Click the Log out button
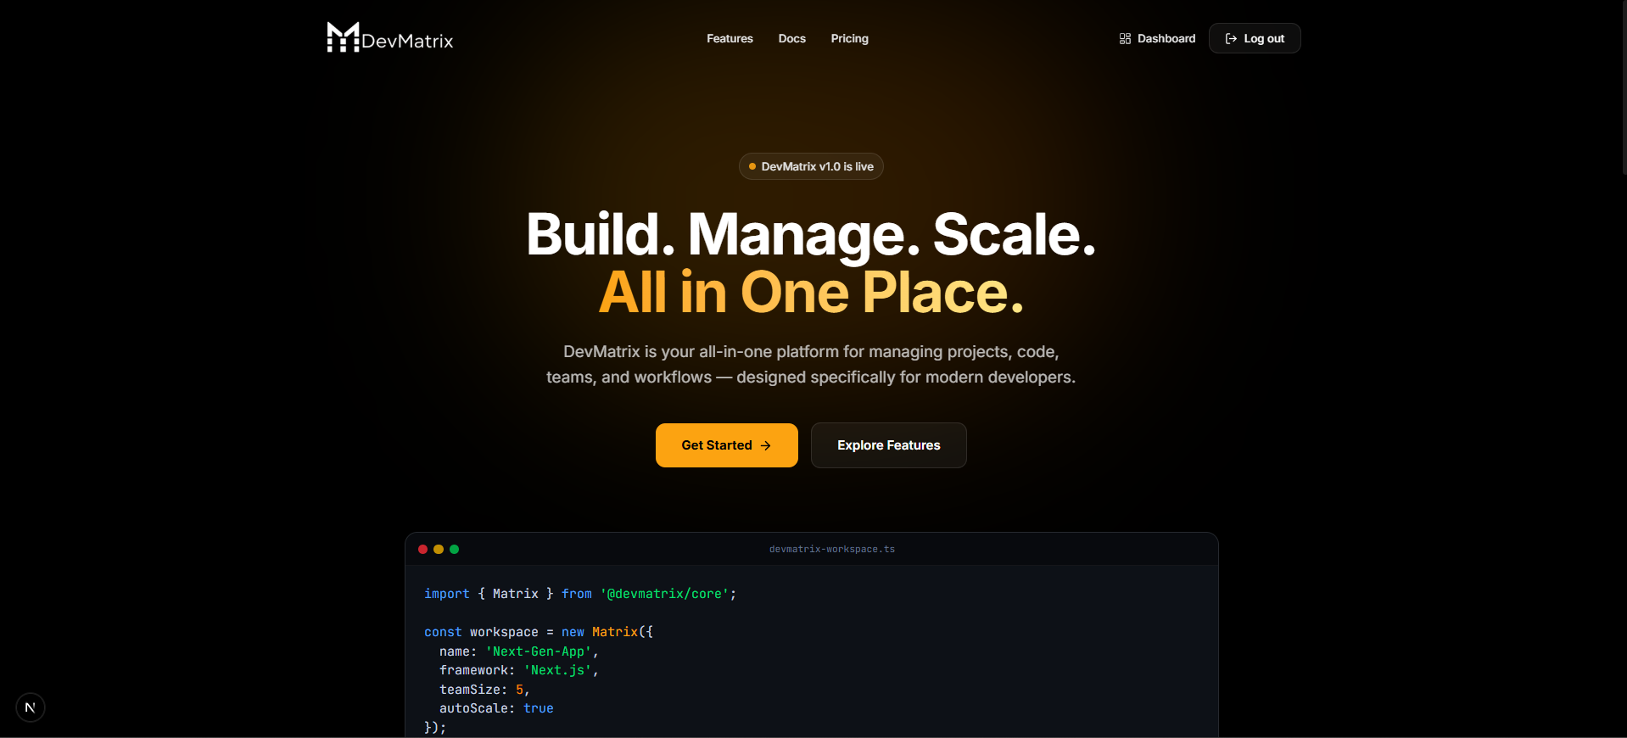Viewport: 1627px width, 738px height. (1255, 38)
